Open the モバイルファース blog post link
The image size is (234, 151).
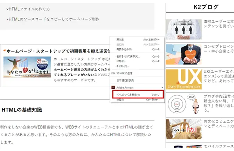click(x=219, y=146)
